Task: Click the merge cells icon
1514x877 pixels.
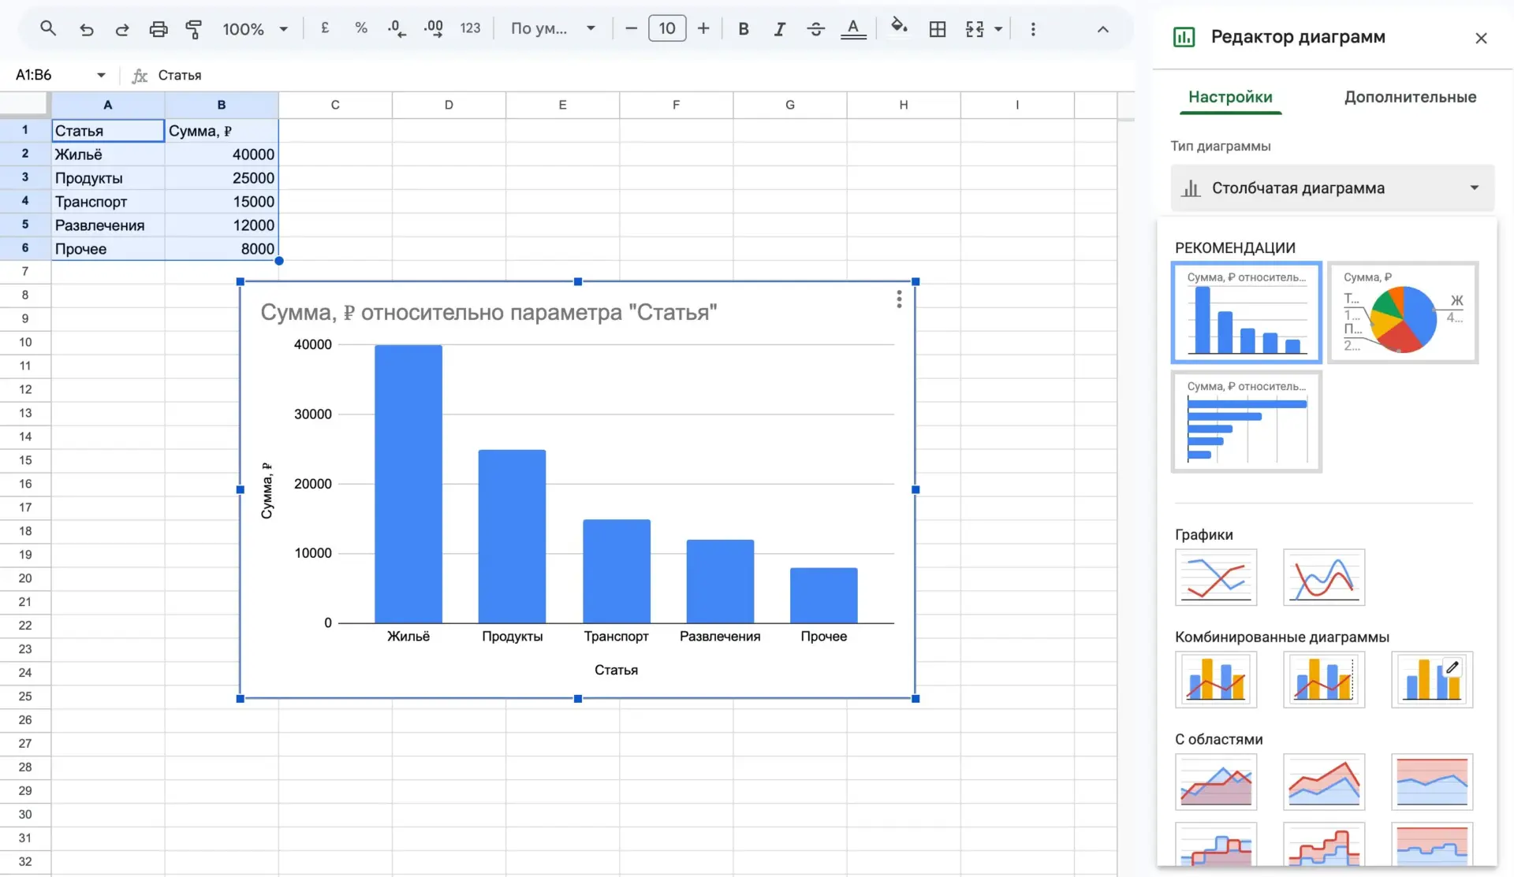Action: 975,29
